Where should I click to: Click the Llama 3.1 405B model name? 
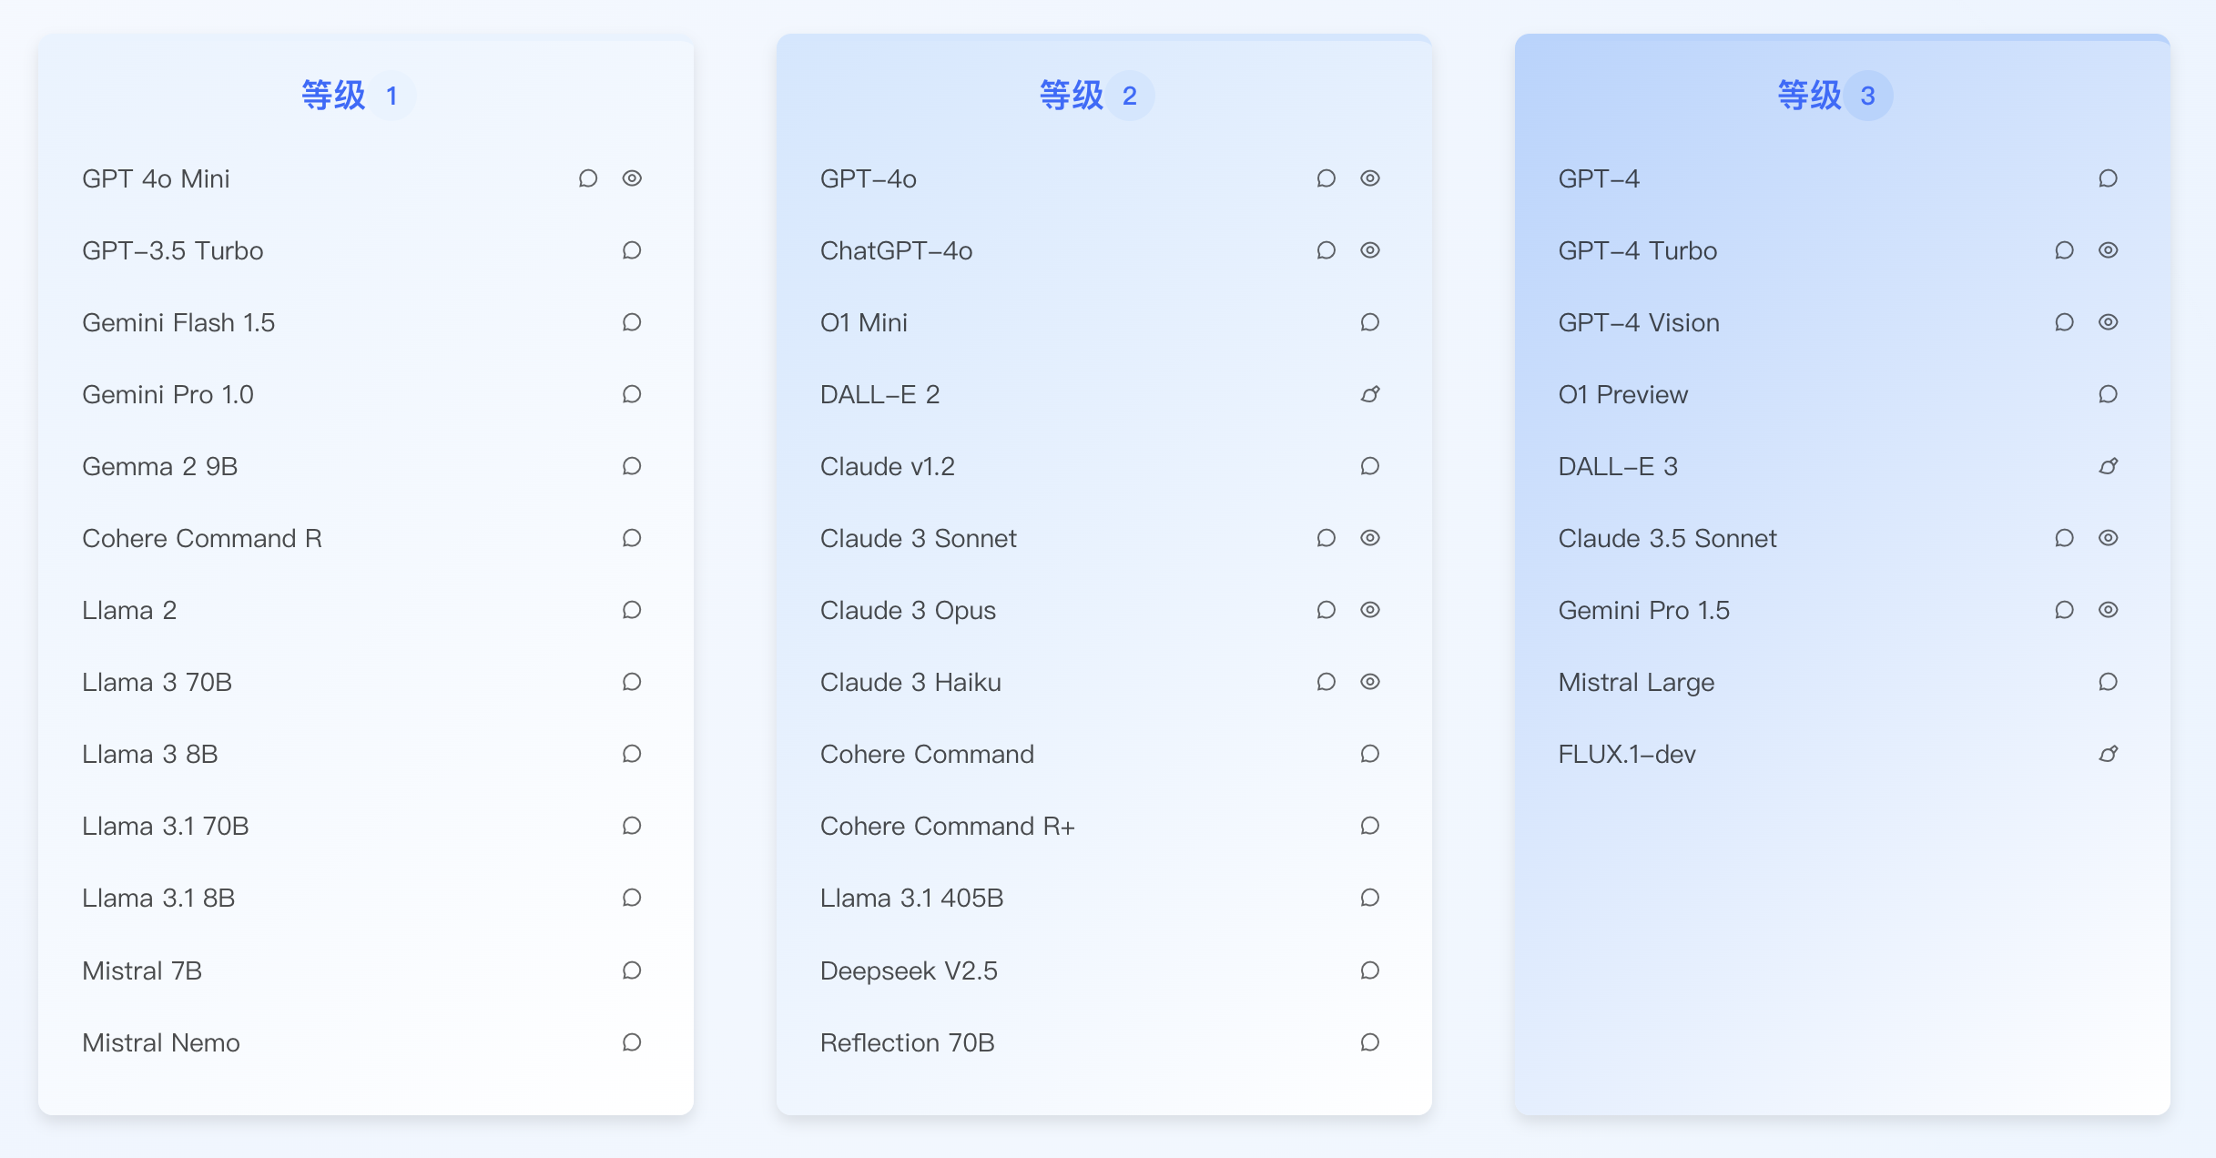click(911, 899)
